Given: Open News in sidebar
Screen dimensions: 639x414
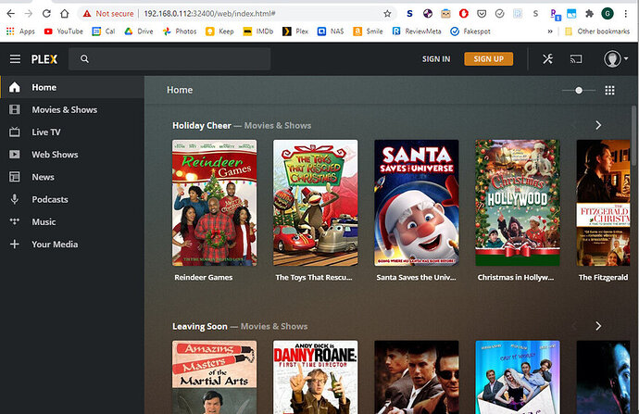Looking at the screenshot, I should pyautogui.click(x=72, y=177).
